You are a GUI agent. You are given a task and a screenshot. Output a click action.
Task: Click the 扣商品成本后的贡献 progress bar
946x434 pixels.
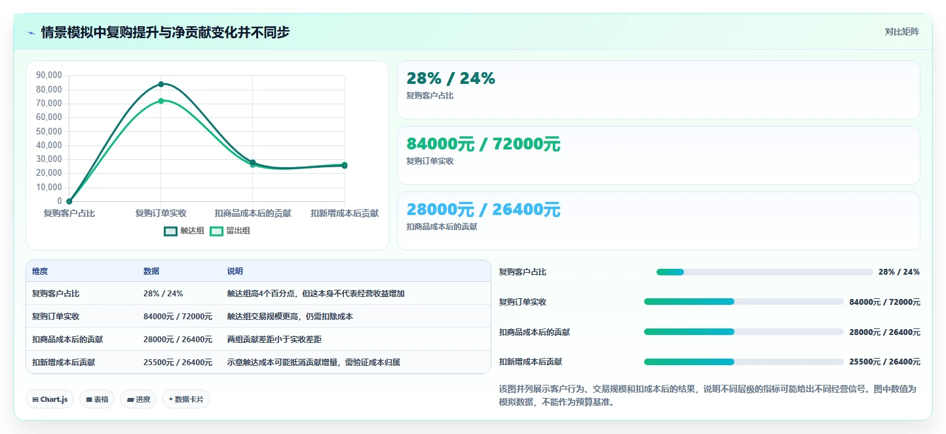pos(744,332)
